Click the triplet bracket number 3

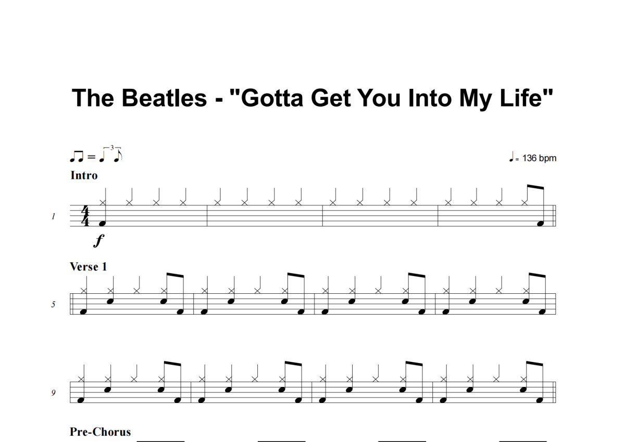[112, 148]
